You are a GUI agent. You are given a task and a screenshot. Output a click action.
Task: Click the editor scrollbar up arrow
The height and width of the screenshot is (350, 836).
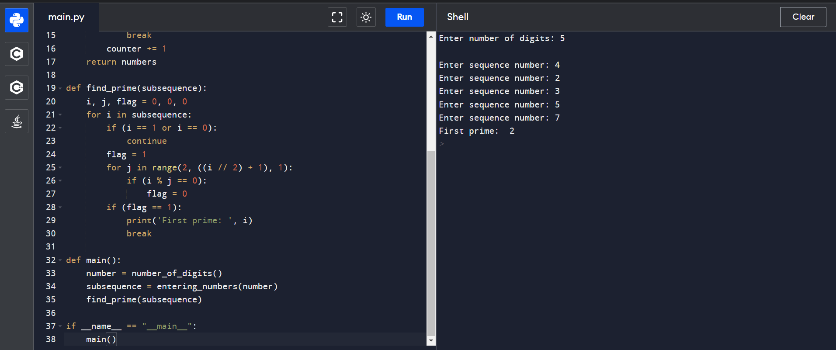431,36
